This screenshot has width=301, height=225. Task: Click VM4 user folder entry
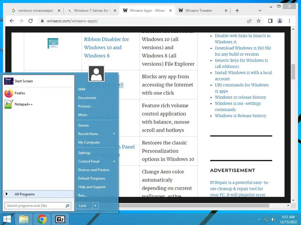(x=82, y=89)
